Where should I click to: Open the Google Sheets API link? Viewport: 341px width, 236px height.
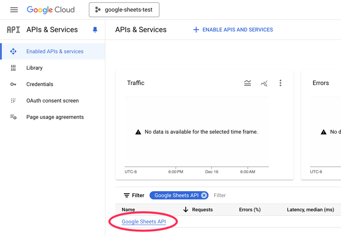pyautogui.click(x=144, y=222)
